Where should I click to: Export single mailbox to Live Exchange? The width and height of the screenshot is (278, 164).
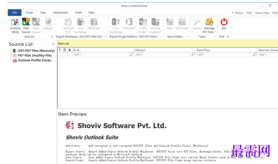(x=116, y=26)
